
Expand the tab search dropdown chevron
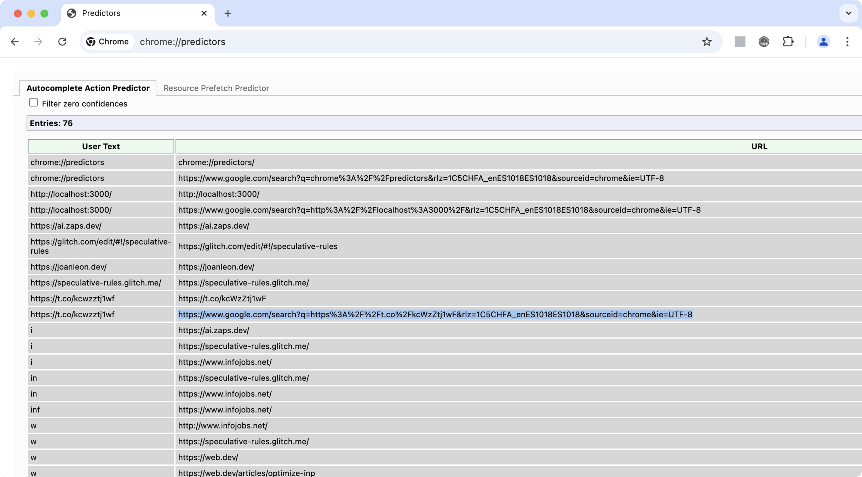(x=848, y=13)
